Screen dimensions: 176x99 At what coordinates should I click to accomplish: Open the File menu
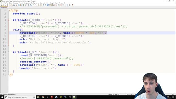point(1,3)
